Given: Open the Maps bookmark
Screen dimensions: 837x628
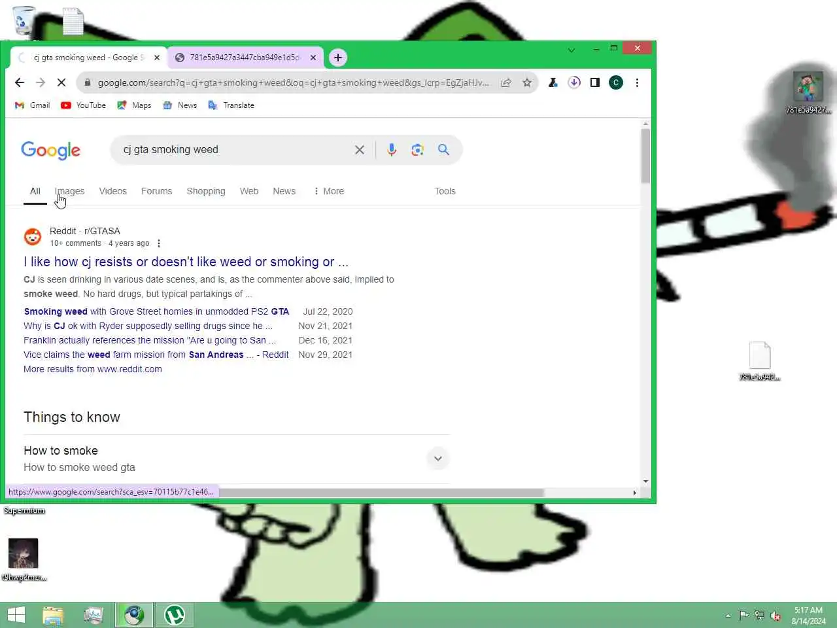Looking at the screenshot, I should coord(134,105).
